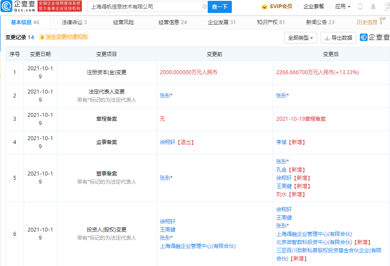
Task: Click the company name search input
Action: [x=147, y=7]
